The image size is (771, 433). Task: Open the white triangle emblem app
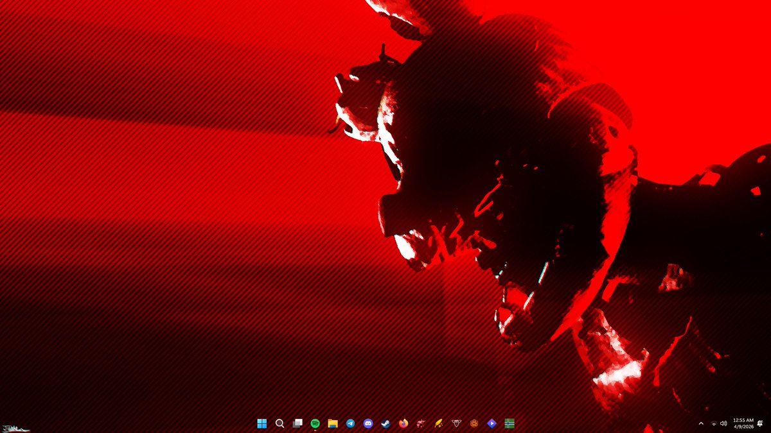coord(456,423)
